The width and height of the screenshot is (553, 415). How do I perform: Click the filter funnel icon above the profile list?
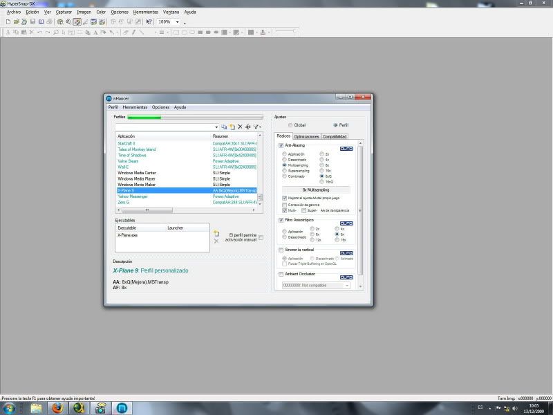coord(256,127)
